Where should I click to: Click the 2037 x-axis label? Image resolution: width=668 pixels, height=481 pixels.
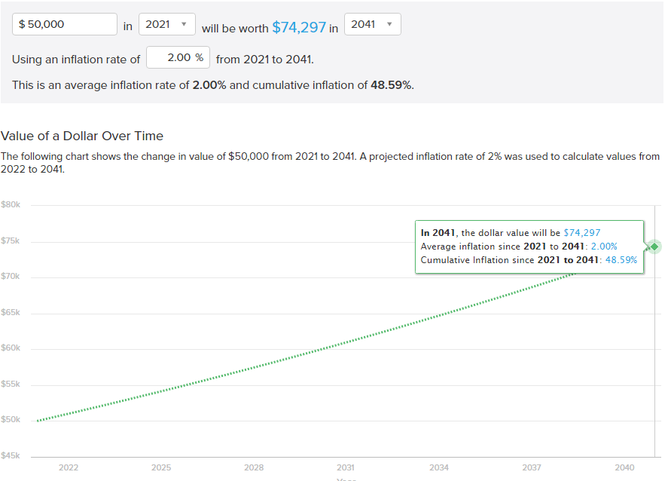(x=532, y=467)
